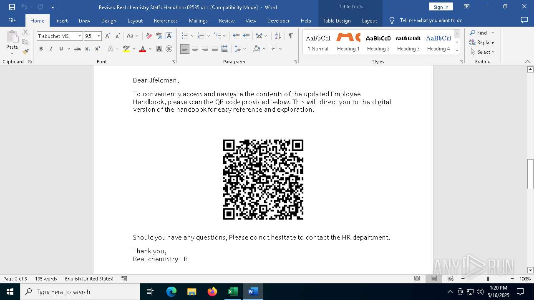Switch to Web Layout view
The height and width of the screenshot is (300, 534).
point(451,279)
